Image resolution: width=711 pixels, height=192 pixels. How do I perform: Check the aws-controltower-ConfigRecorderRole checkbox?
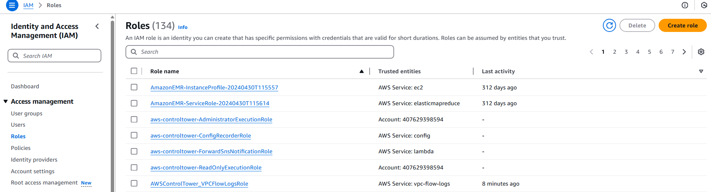[x=134, y=135]
